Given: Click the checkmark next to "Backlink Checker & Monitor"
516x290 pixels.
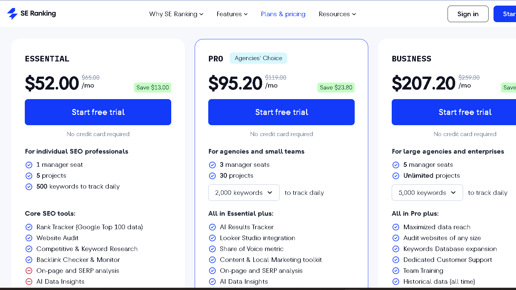Looking at the screenshot, I should pyautogui.click(x=29, y=260).
